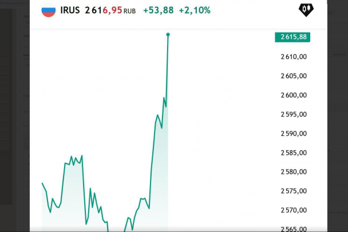348x232 pixels.
Task: Click the green 2 615,88 price tag
Action: point(294,37)
